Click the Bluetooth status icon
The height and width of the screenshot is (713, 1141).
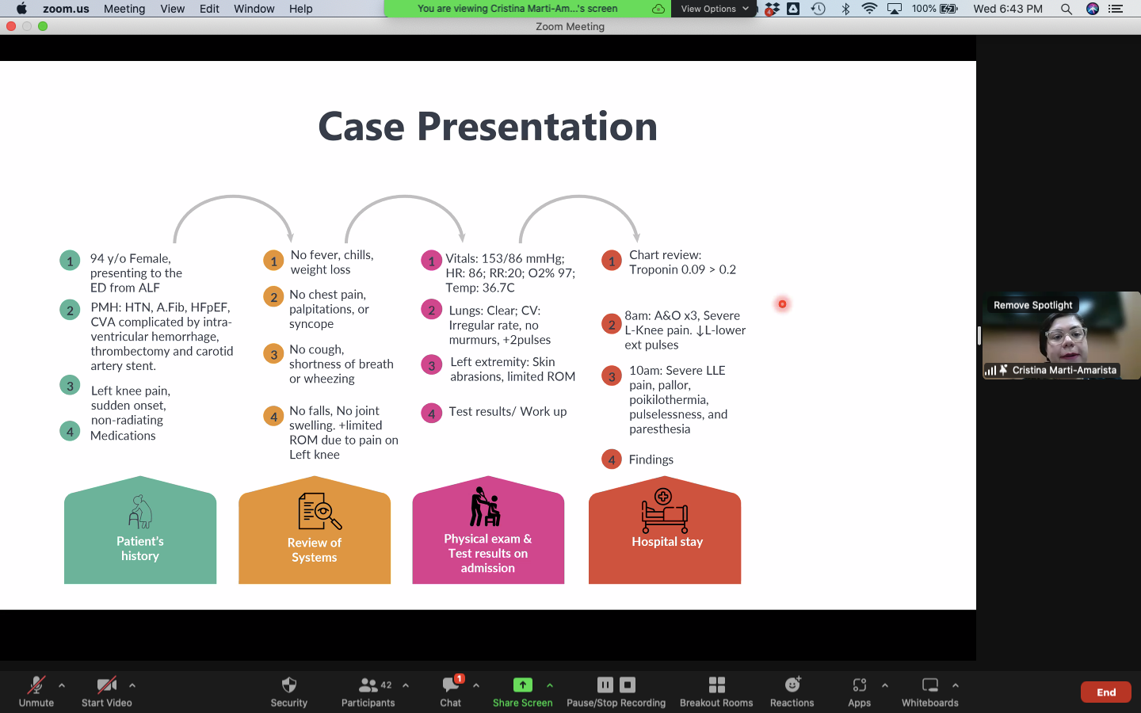click(x=845, y=9)
